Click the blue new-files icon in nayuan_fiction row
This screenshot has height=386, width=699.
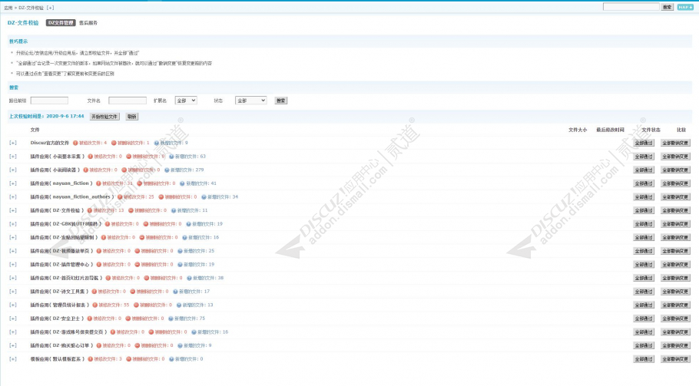click(182, 183)
